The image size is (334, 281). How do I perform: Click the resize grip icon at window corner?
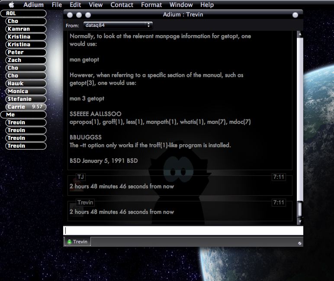pyautogui.click(x=299, y=243)
